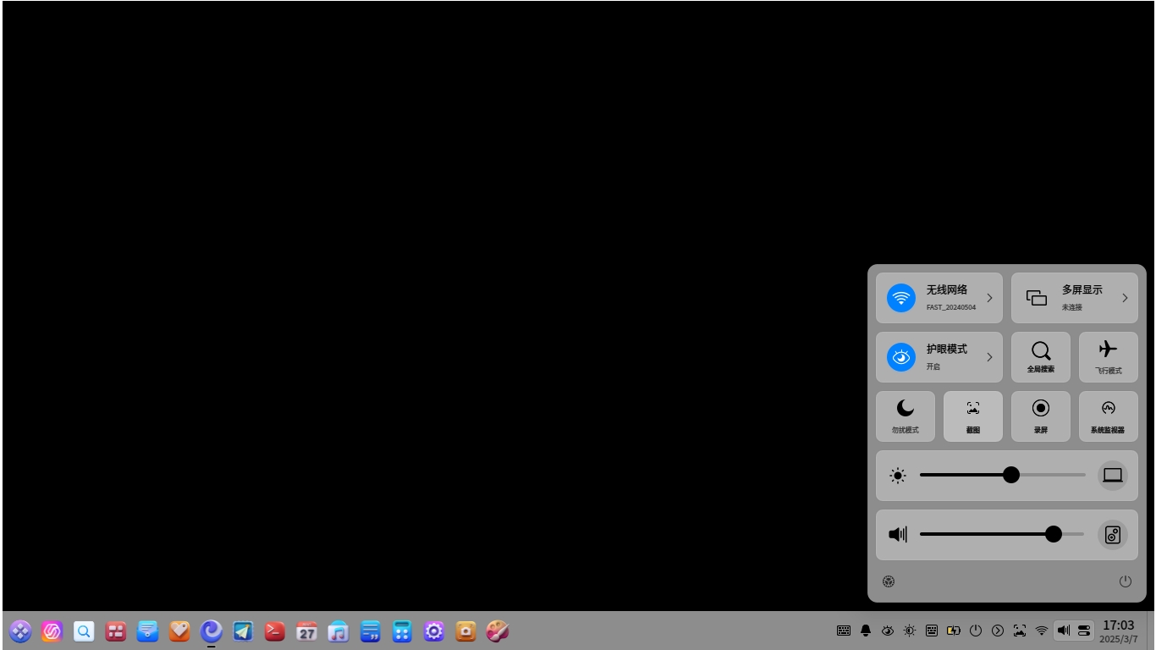Launch the paper-plane mail app

pyautogui.click(x=243, y=631)
